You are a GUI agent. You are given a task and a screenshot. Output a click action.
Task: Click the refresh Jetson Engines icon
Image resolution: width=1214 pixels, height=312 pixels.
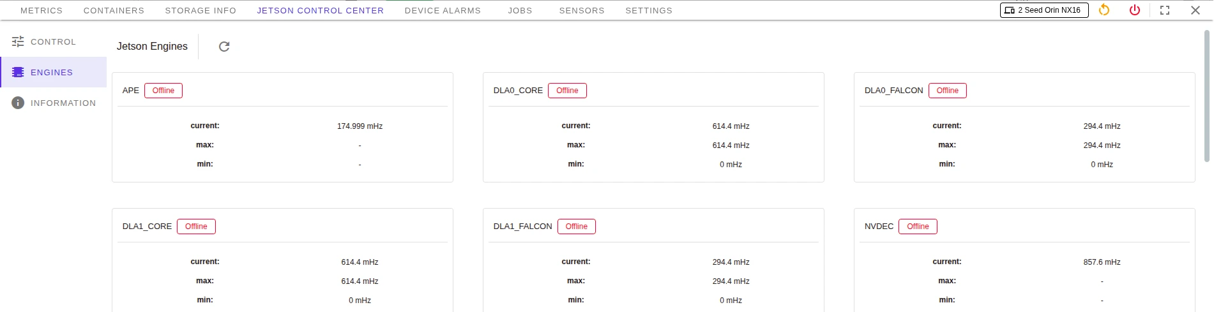pyautogui.click(x=224, y=47)
